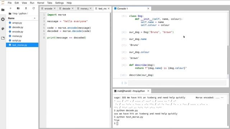Viewport: 230px width, 129px height.
Task: Open the Commands palette sidebar icon
Action: coord(3,29)
